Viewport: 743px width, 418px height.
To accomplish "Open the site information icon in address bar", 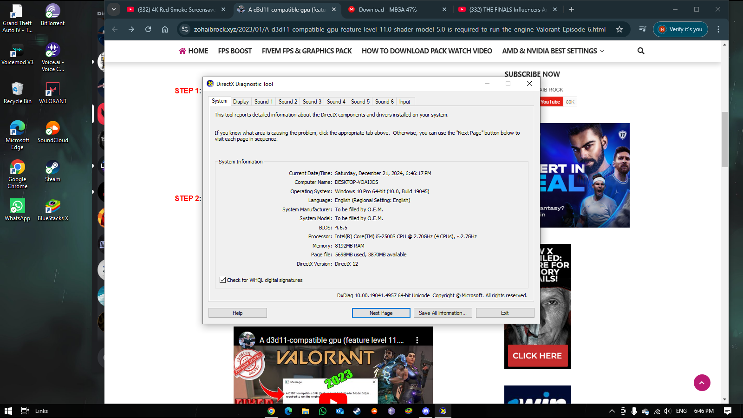I will (185, 29).
